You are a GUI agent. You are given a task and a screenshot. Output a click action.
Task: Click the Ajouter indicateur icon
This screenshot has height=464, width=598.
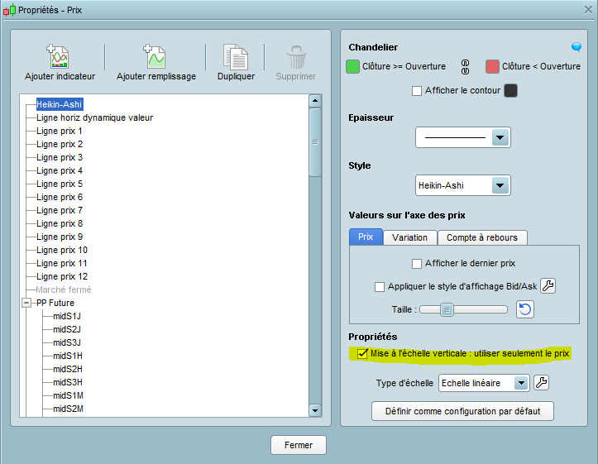(58, 56)
